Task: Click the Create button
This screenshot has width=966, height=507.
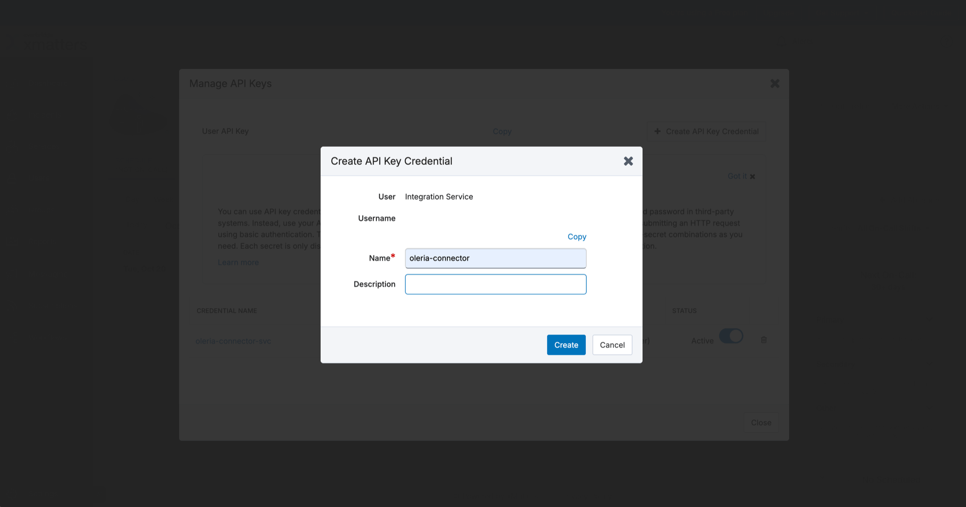Action: coord(566,345)
